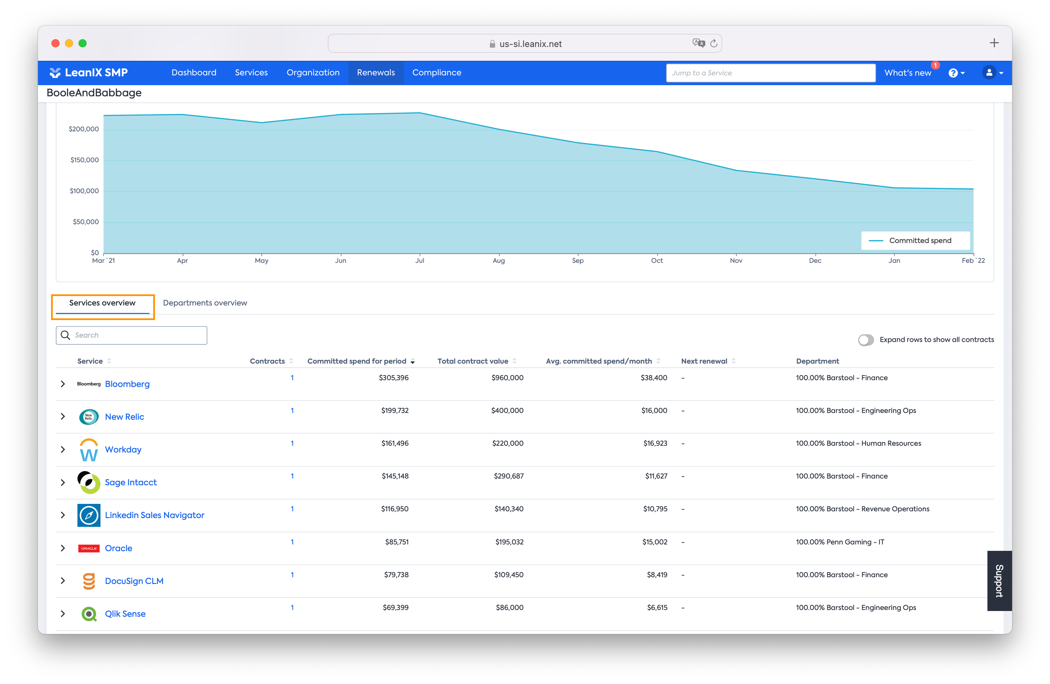Switch to Departments overview tab
1050x684 pixels.
205,303
